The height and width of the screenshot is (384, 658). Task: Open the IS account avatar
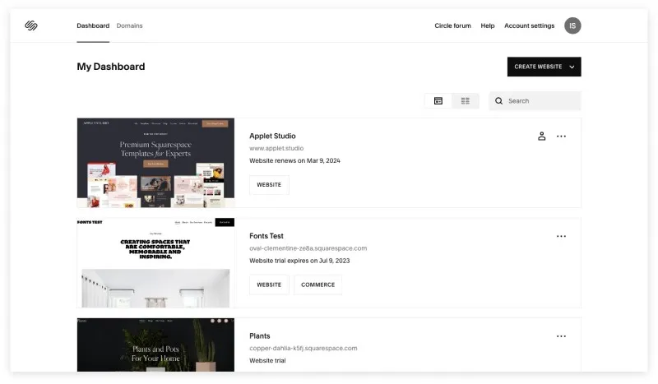click(x=572, y=25)
